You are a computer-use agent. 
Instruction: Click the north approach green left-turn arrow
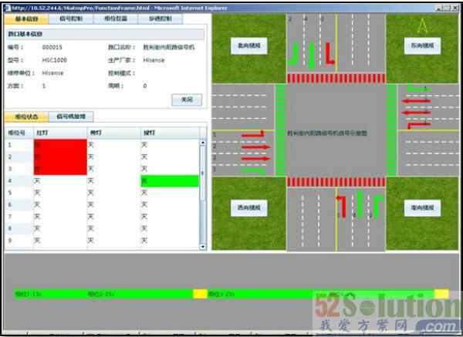(x=294, y=54)
